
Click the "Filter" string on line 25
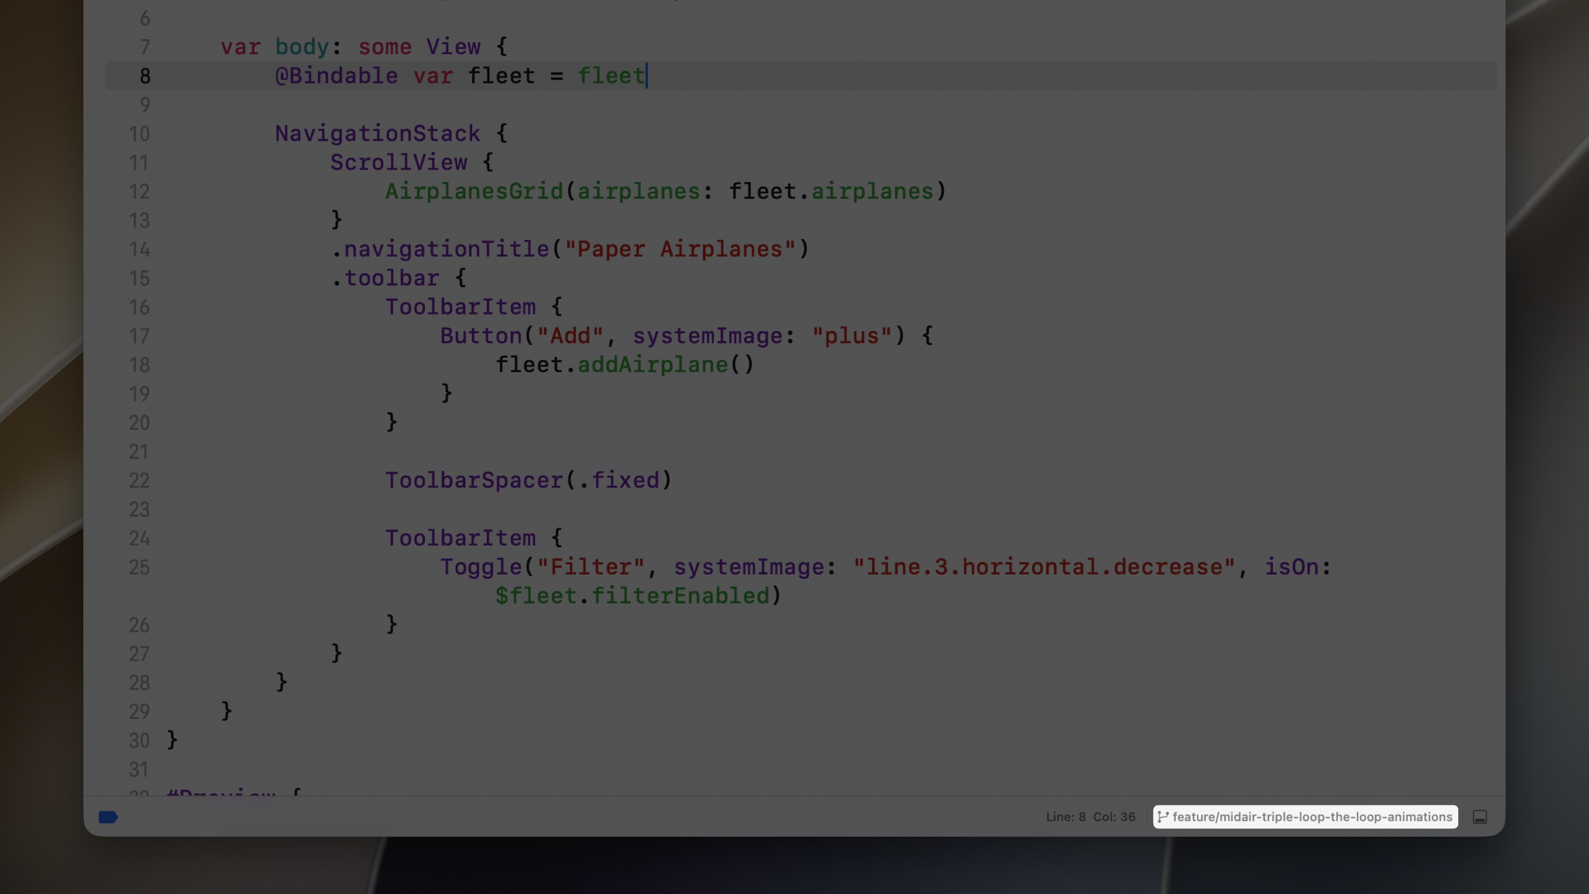tap(591, 567)
